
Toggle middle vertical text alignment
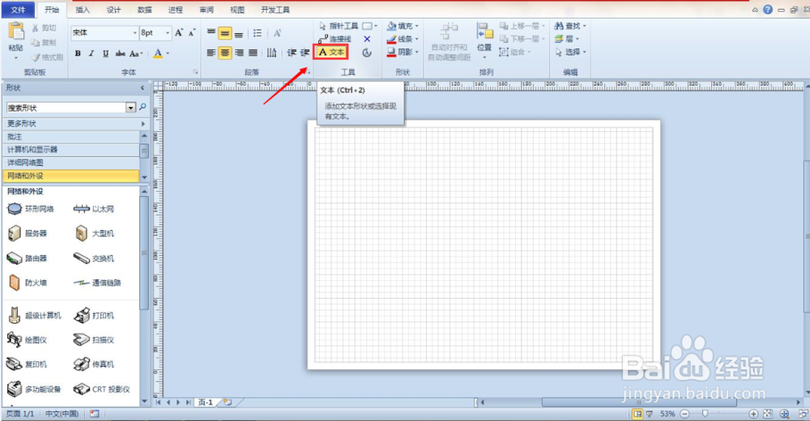[224, 33]
